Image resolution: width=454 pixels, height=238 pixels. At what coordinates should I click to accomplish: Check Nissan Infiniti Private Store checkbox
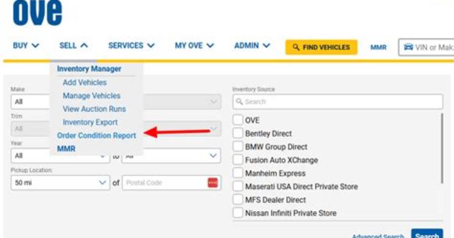(x=238, y=213)
